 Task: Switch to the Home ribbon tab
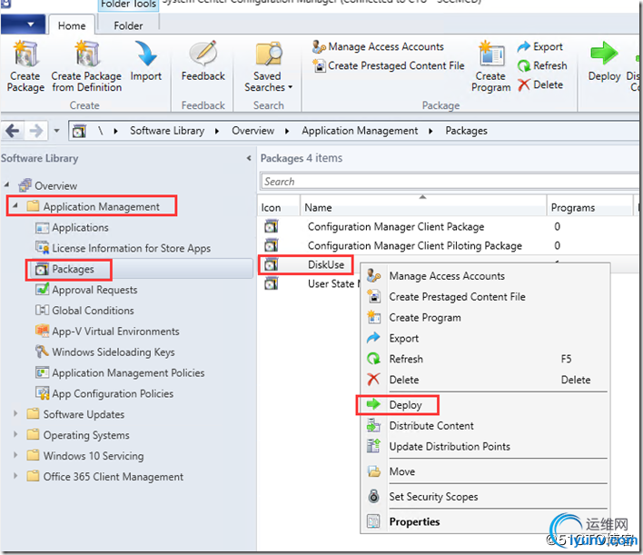(x=72, y=25)
